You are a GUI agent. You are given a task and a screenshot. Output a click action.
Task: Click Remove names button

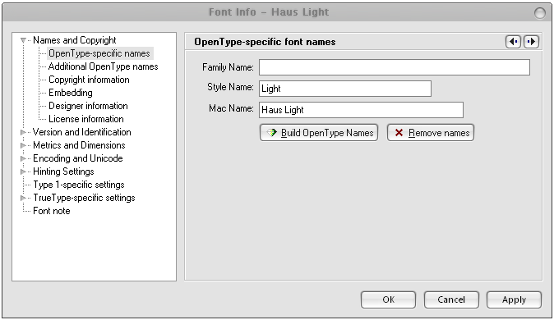431,133
